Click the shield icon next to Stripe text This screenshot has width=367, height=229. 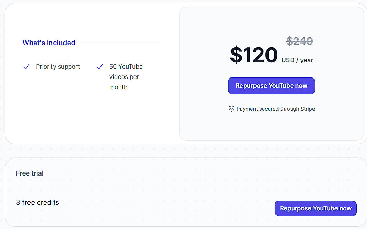point(232,109)
